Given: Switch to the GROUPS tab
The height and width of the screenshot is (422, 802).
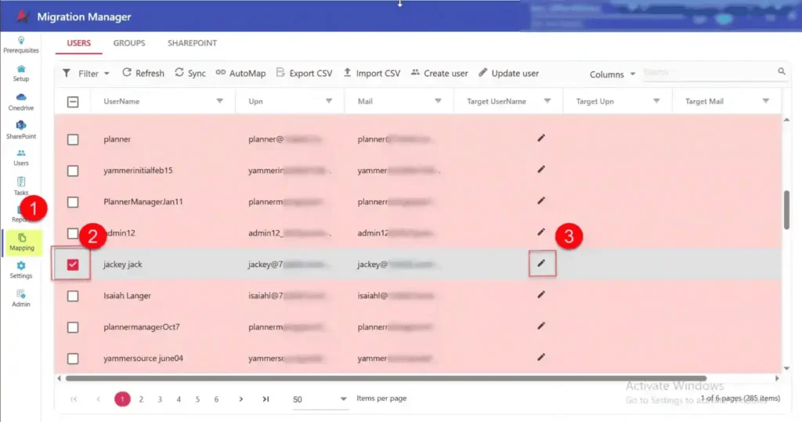Looking at the screenshot, I should pyautogui.click(x=129, y=43).
